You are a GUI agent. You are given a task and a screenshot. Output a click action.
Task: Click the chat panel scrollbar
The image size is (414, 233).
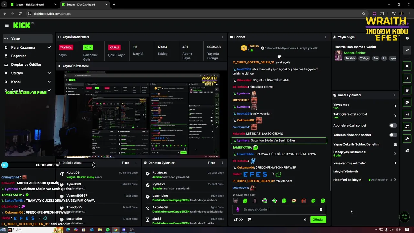point(330,178)
